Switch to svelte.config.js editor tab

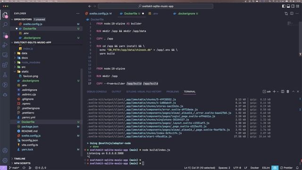pos(99,14)
